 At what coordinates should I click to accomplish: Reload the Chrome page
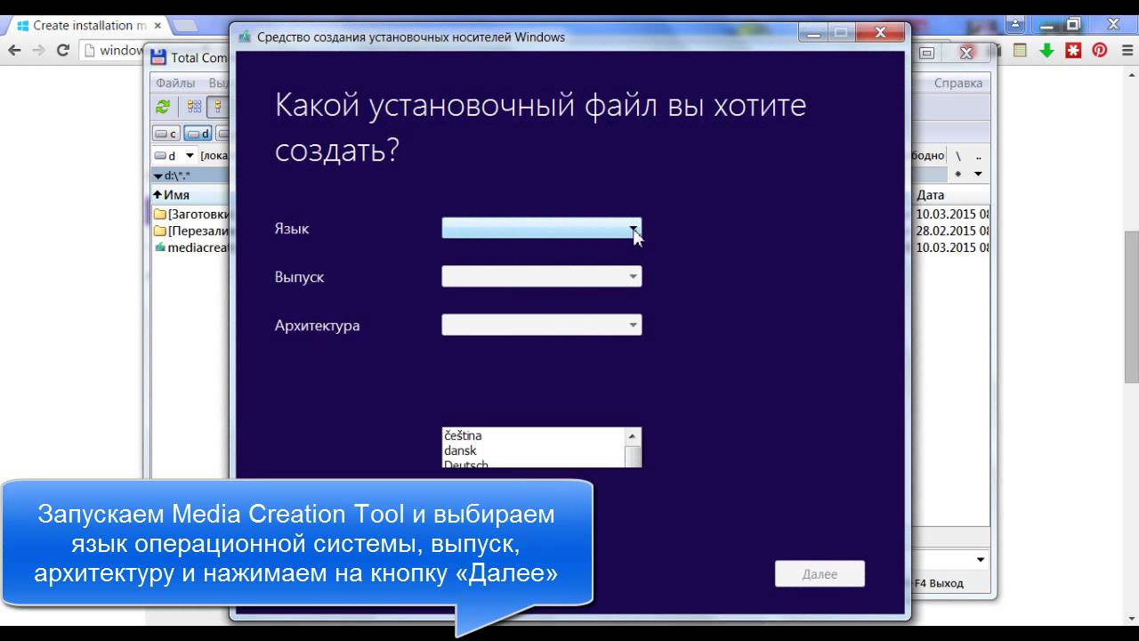click(x=63, y=51)
